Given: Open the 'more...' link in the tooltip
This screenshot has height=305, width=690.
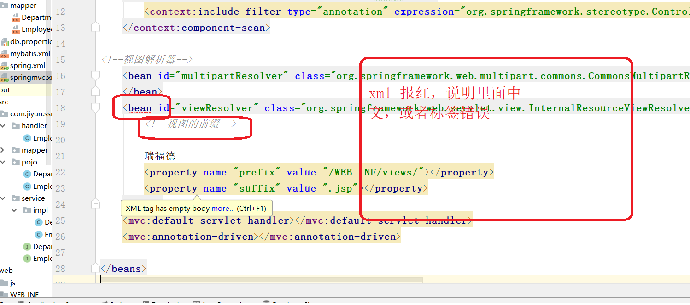Looking at the screenshot, I should (x=223, y=209).
